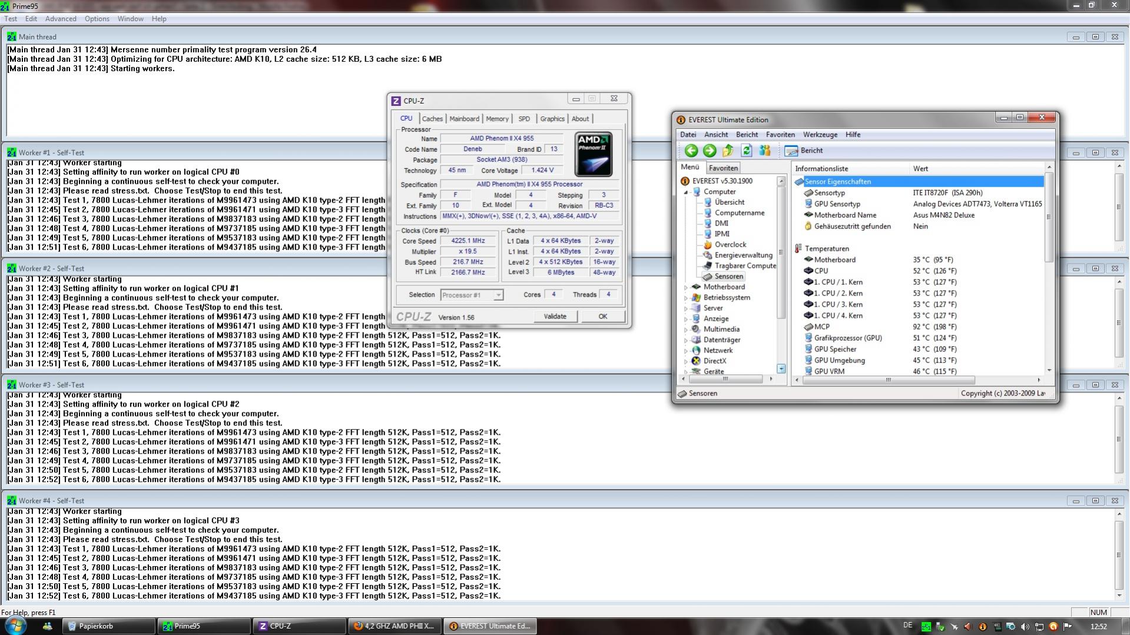Expand the Betriebssystem tree node

[x=686, y=298]
